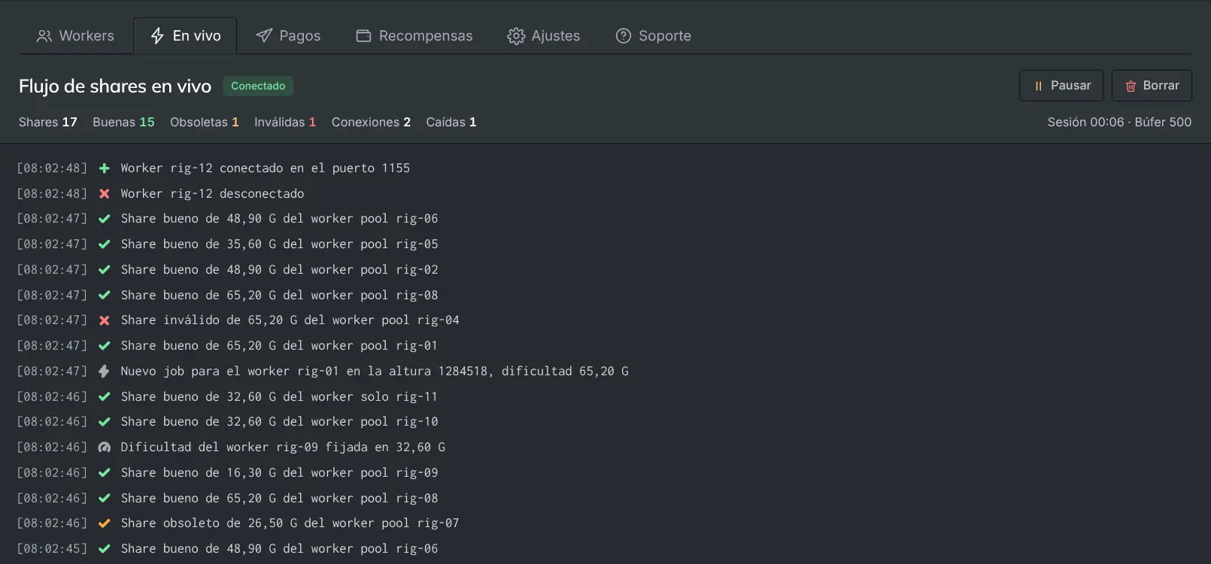Switch to the Recompensas tab
Screen dimensions: 1211x564
pos(414,36)
